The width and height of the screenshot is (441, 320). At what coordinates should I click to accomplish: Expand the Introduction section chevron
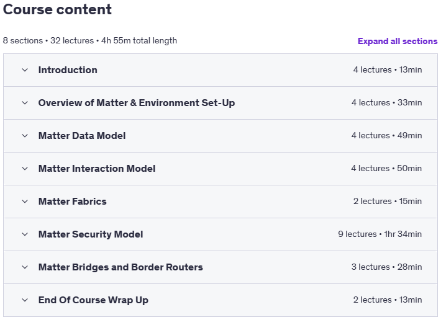click(25, 70)
